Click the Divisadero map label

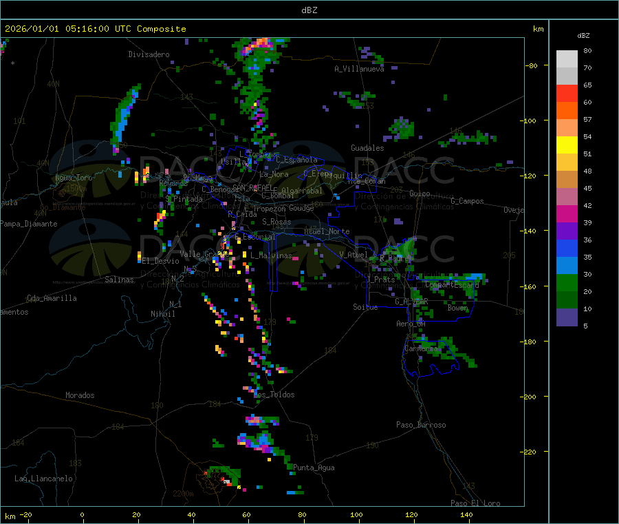(x=149, y=54)
